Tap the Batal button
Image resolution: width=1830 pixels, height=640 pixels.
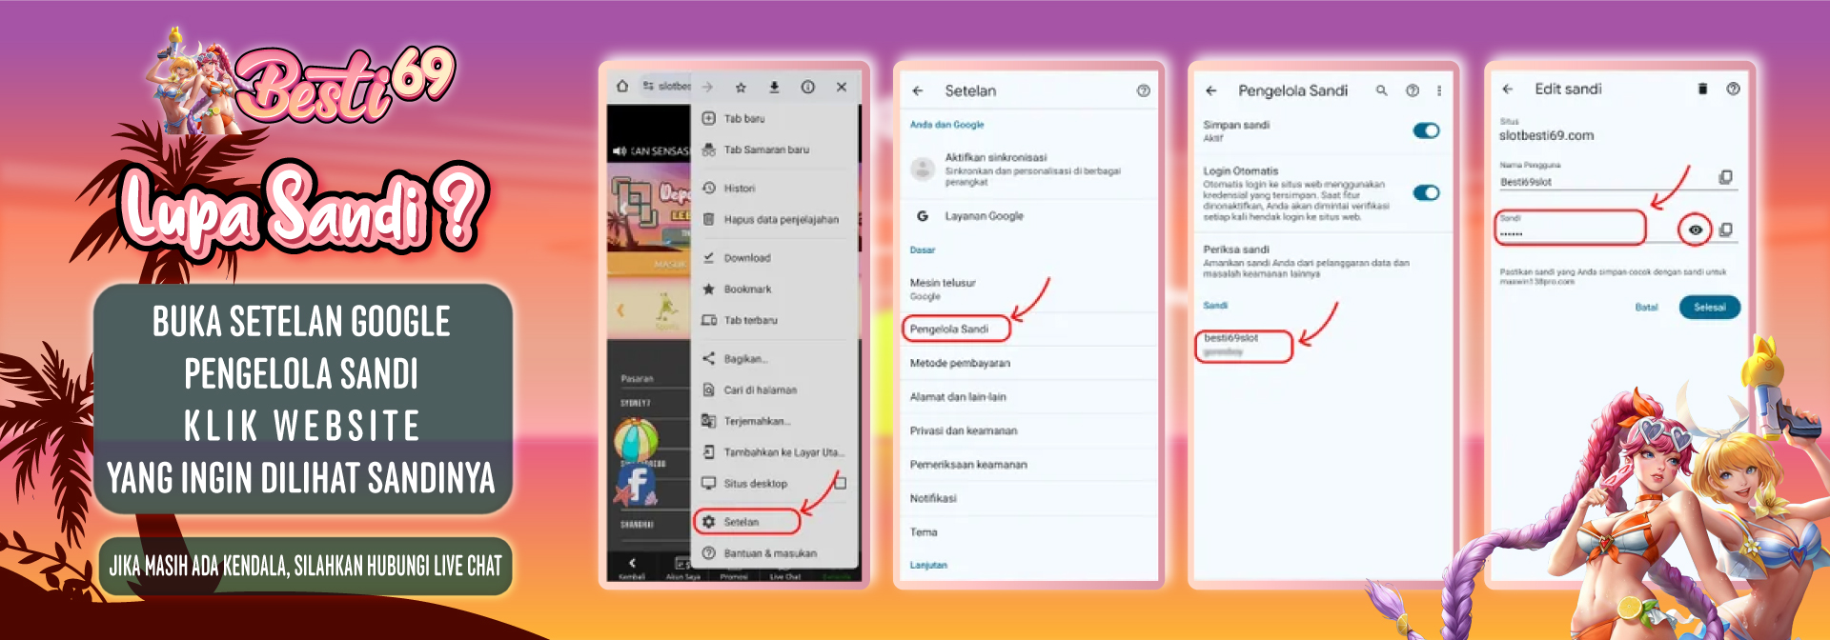[1646, 307]
